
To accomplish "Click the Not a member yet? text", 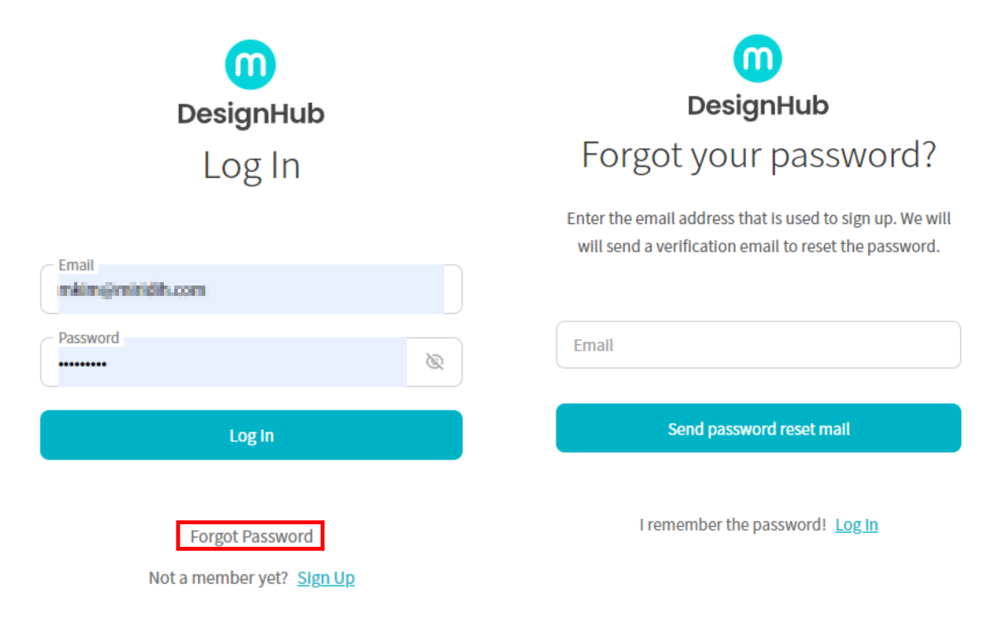I will pyautogui.click(x=218, y=578).
